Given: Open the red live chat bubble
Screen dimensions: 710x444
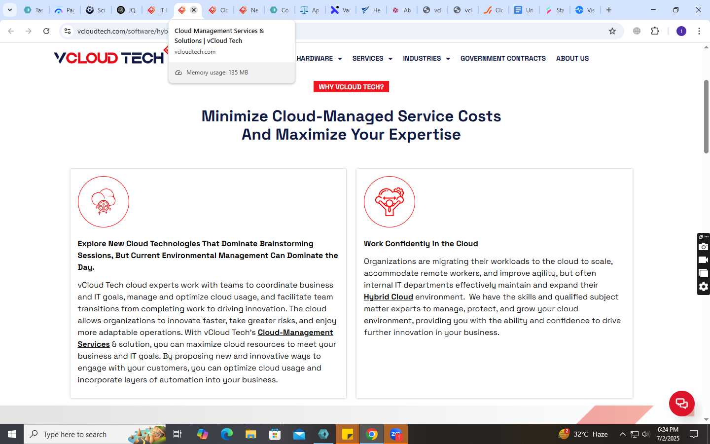Looking at the screenshot, I should point(681,403).
